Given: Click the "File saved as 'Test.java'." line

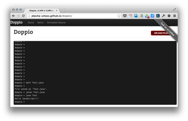Looking at the screenshot, I should point(31,89).
